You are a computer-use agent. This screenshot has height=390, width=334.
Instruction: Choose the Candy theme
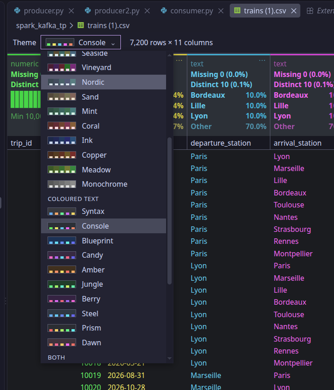[103, 255]
